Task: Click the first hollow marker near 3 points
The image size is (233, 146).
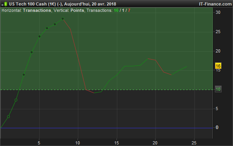Action: point(9,117)
